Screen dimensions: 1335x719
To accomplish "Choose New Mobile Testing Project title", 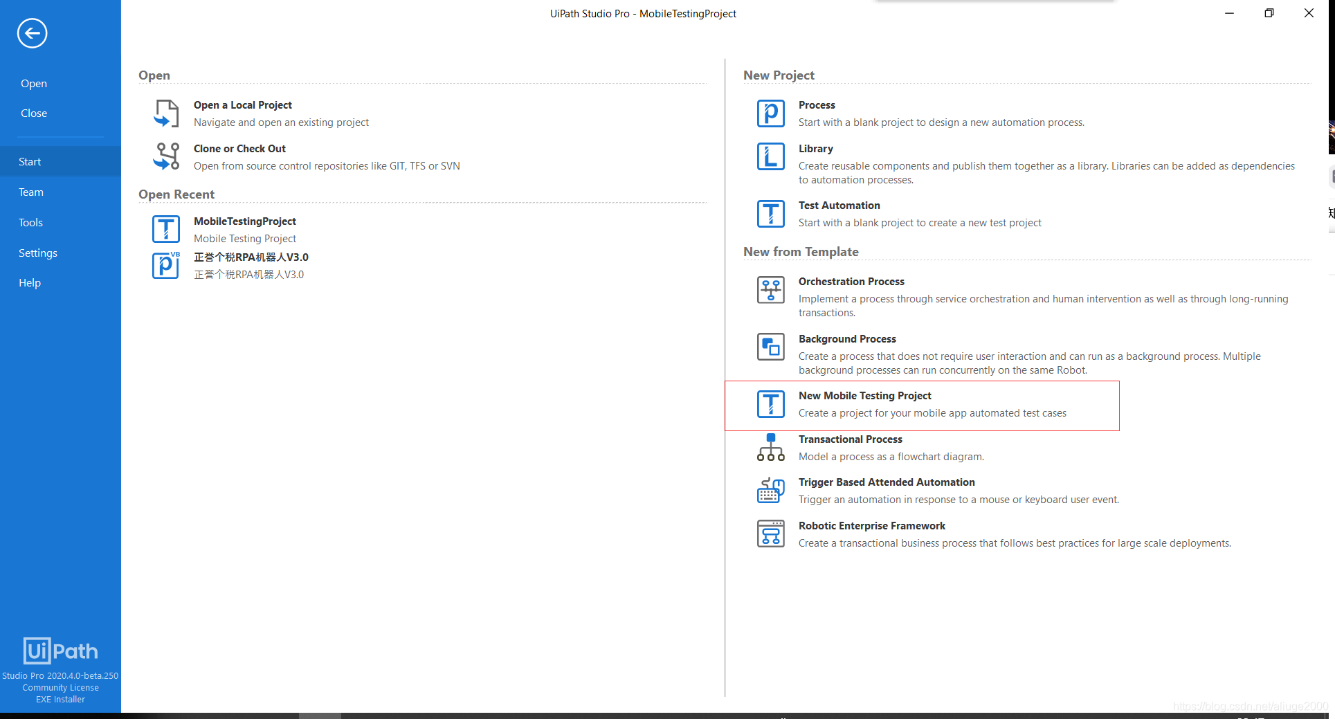I will 865,396.
